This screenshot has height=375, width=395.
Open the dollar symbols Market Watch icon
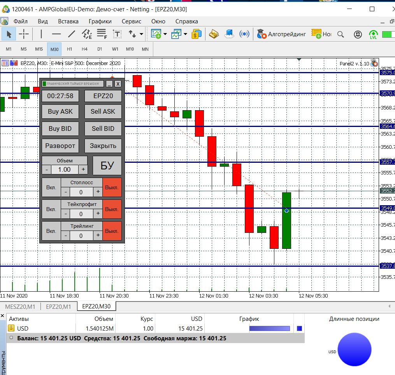coord(197,34)
